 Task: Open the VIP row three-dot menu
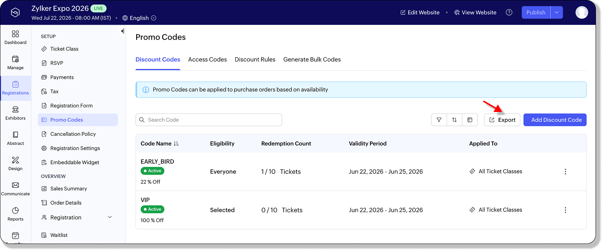tap(565, 210)
